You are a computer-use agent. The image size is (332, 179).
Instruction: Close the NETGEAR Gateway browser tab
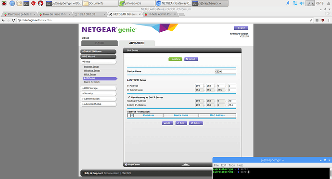pos(140,14)
